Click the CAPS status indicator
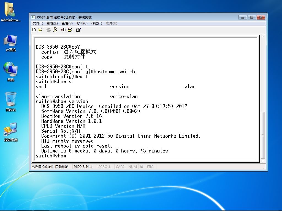The height and width of the screenshot is (211, 282). [120, 167]
